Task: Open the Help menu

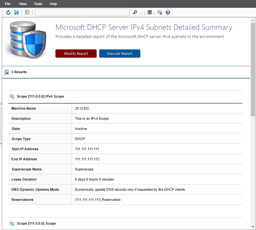Action: [x=53, y=4]
